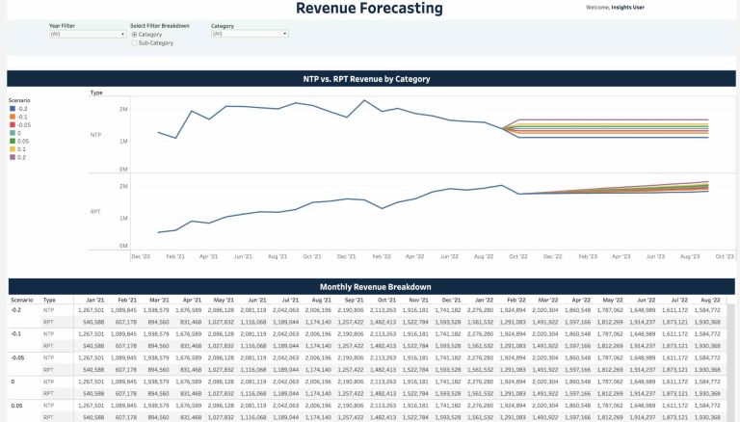
Task: Click the 0 scenario legend swatch
Action: tap(13, 133)
